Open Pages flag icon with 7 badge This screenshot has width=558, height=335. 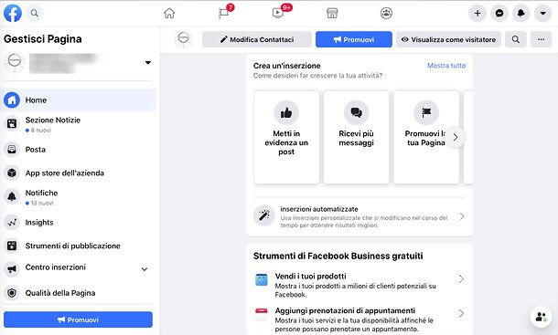point(224,13)
